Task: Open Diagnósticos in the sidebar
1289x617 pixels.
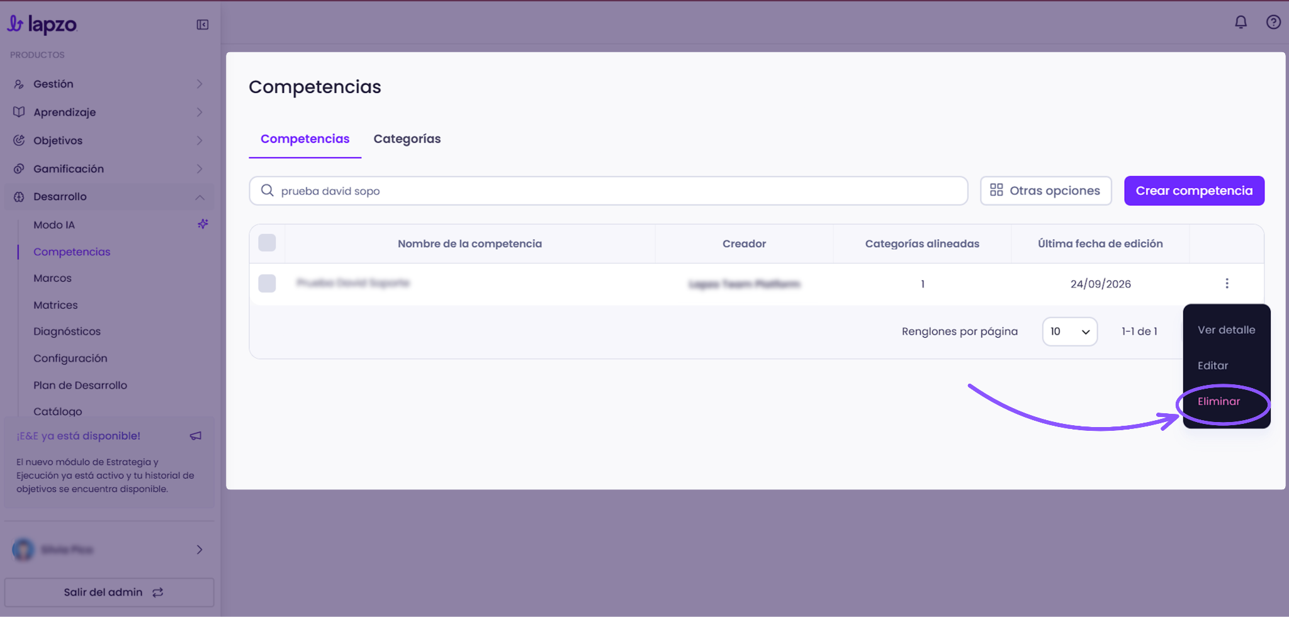Action: 67,331
